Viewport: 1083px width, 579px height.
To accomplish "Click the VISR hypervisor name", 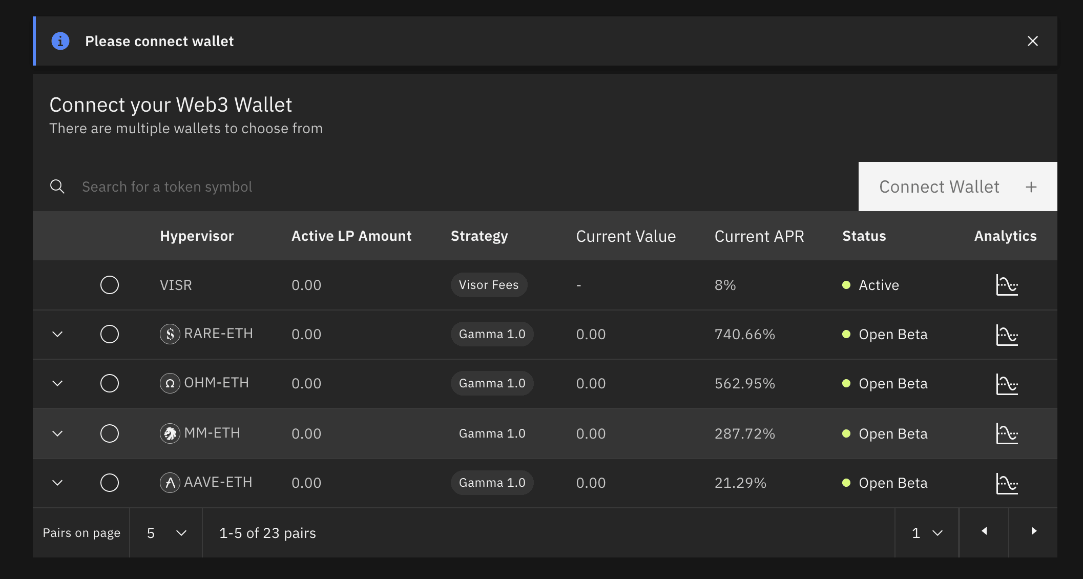I will pos(176,285).
